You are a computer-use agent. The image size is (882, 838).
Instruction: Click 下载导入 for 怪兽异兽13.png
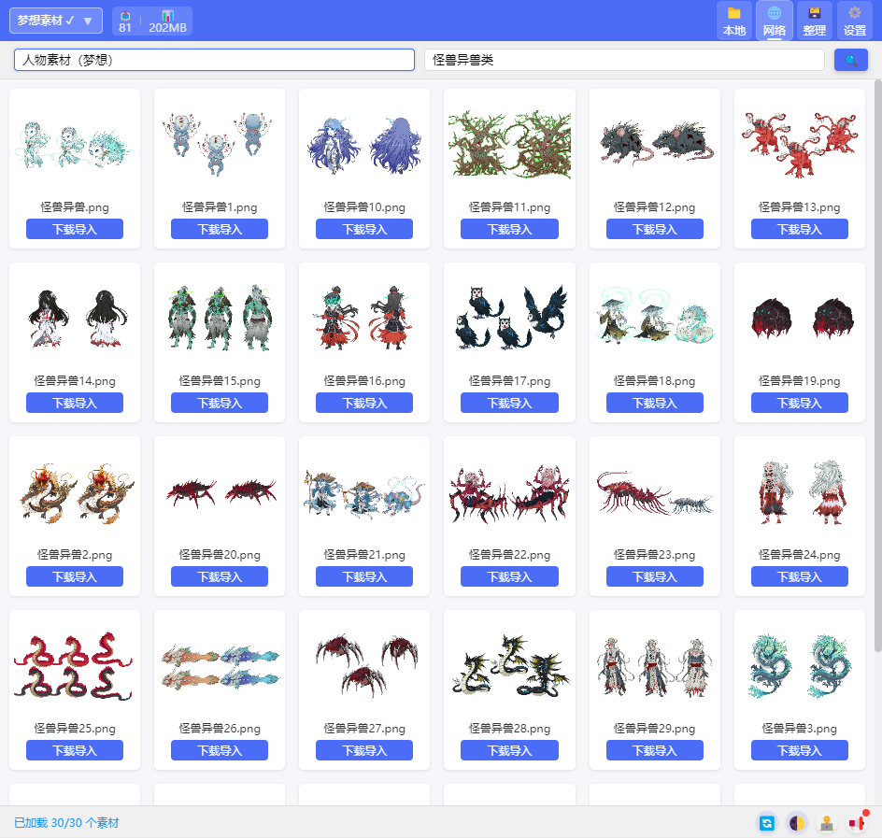[800, 230]
